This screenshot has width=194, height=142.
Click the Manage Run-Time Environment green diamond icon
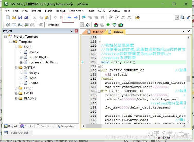108,25
